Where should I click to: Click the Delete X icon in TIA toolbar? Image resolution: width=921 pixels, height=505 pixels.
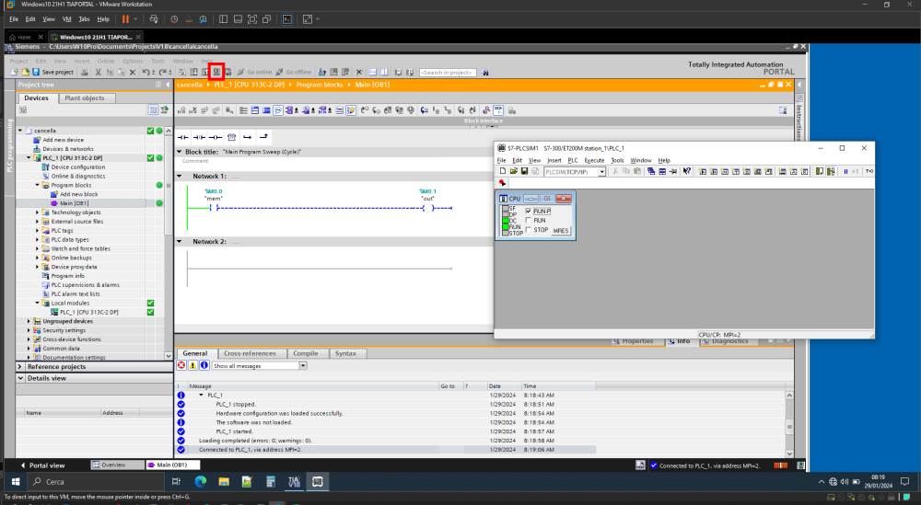click(x=133, y=72)
